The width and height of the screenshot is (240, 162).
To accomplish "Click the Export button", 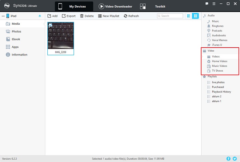I will tap(69, 16).
